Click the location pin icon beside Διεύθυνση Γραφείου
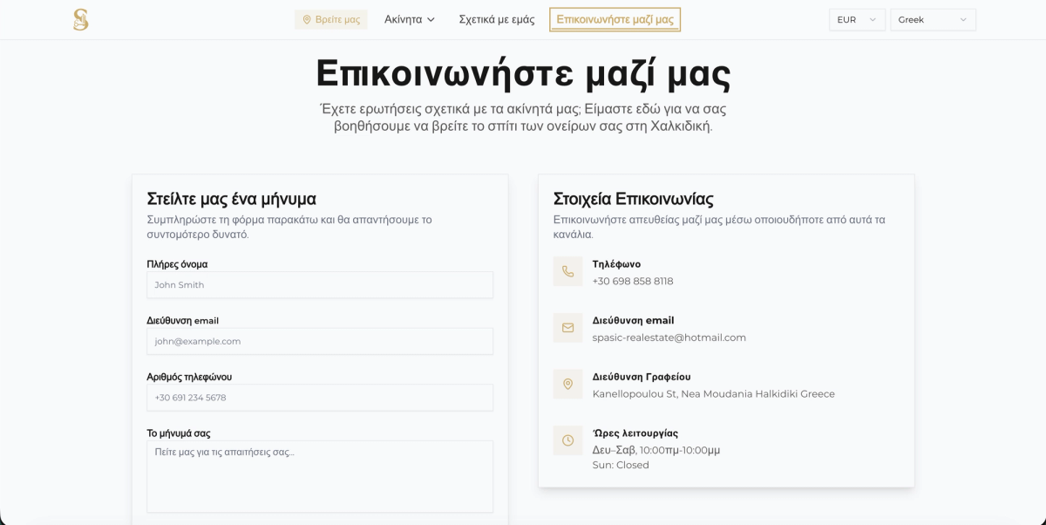This screenshot has width=1046, height=525. click(567, 384)
